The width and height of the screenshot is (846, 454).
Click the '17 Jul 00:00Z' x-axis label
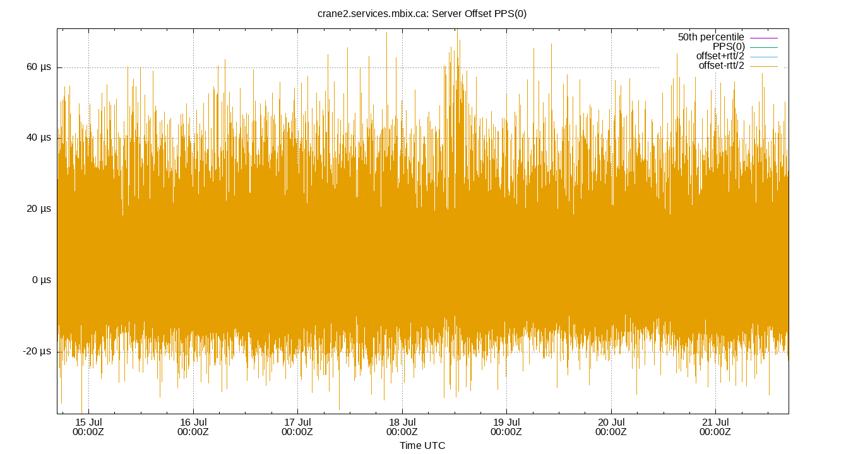(297, 427)
